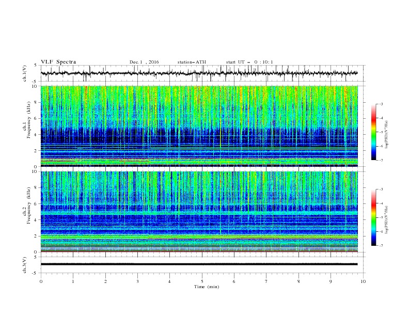Click the "-6" tick on lower color bar

(381, 231)
